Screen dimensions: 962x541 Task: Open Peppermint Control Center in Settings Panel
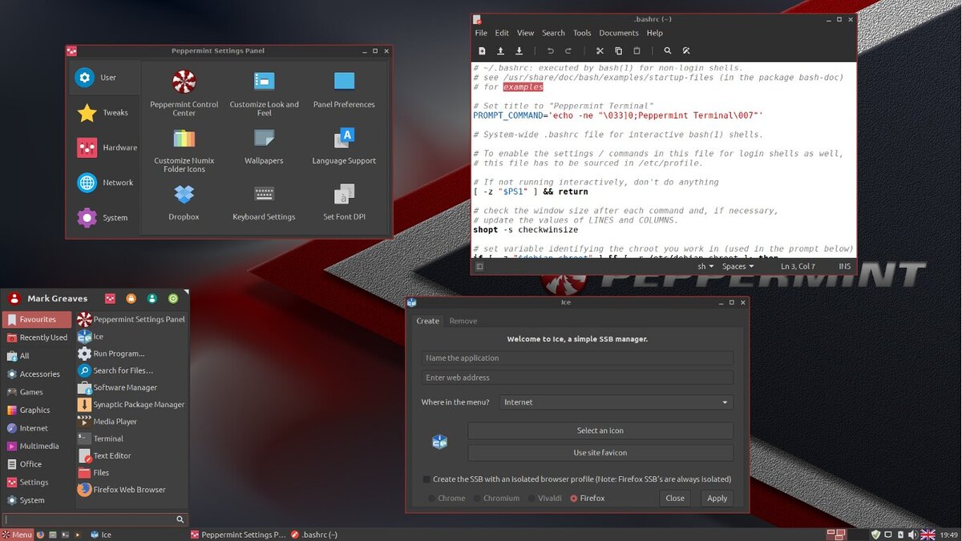184,93
